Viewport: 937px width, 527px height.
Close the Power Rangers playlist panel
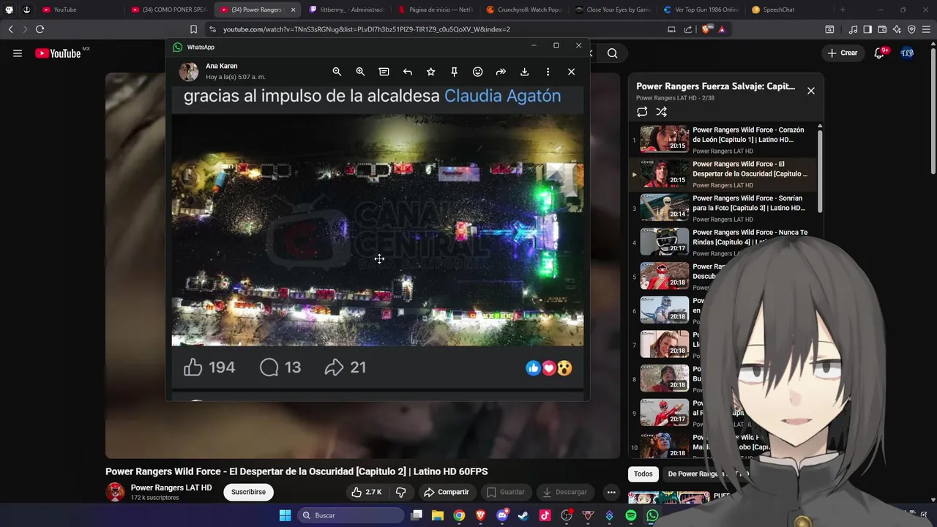point(810,91)
